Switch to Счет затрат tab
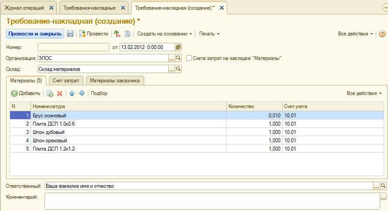This screenshot has height=211, width=388. click(x=66, y=81)
